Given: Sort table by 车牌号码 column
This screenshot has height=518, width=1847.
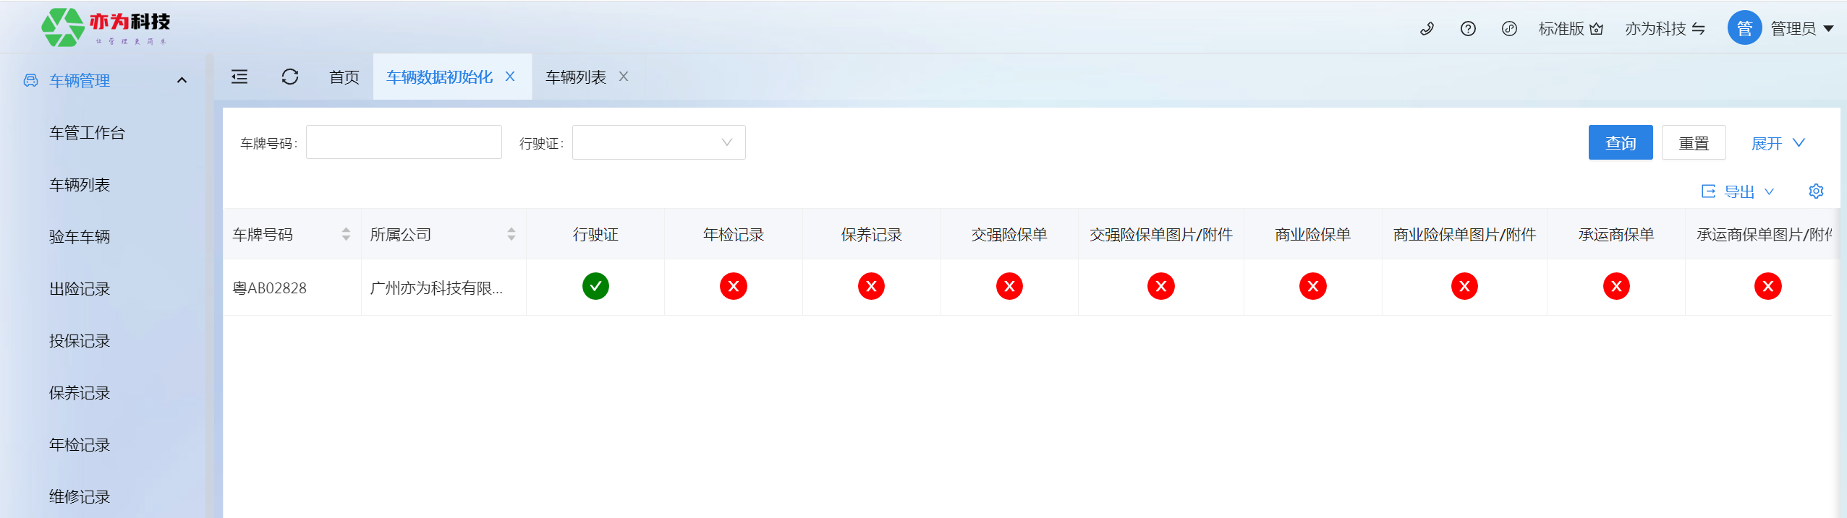Looking at the screenshot, I should (x=346, y=234).
